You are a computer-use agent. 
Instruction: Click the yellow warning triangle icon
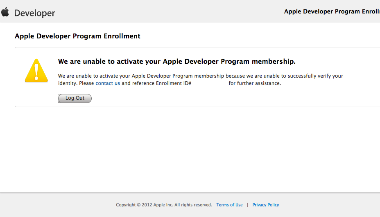click(36, 71)
